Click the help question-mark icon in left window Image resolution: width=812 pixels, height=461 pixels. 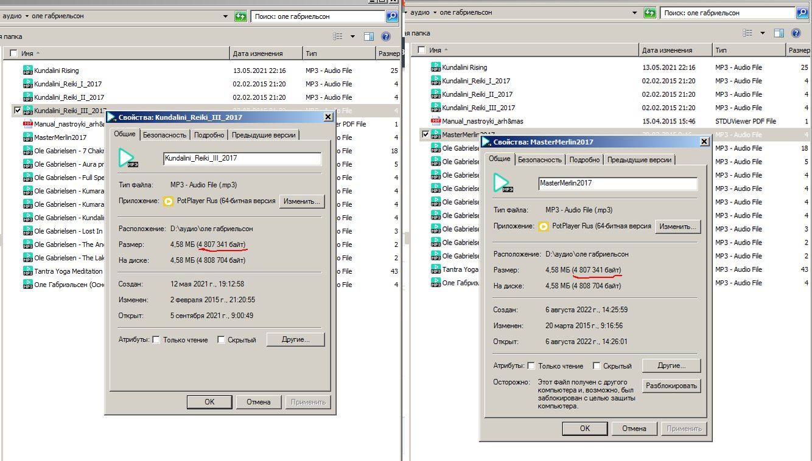coord(386,36)
